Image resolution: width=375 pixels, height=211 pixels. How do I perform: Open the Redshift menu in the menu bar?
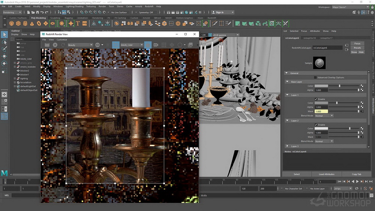tap(149, 6)
